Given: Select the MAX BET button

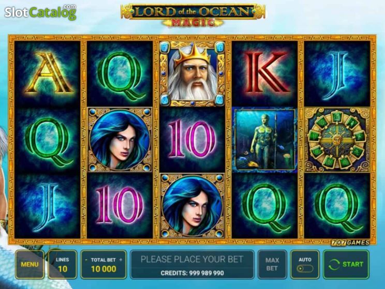Looking at the screenshot, I should click(x=272, y=265).
